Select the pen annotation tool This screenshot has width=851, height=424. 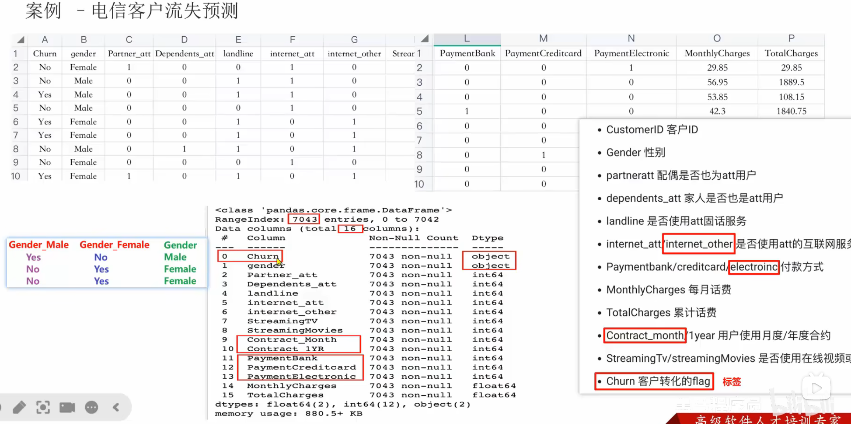coord(19,408)
